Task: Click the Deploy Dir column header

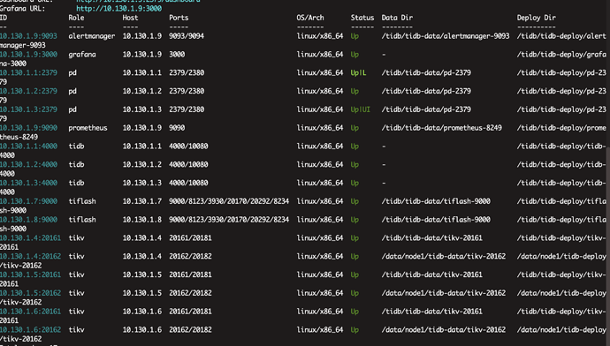Action: click(x=536, y=18)
